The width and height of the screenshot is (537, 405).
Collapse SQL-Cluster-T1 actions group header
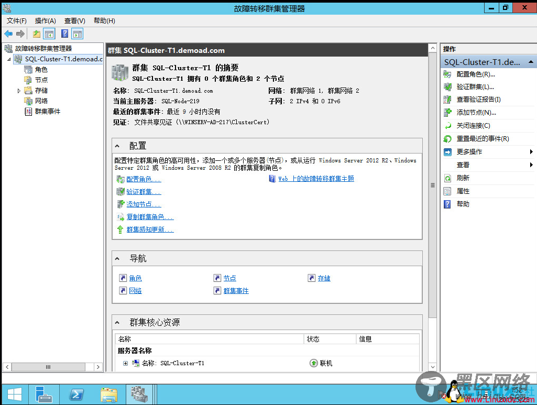[x=531, y=62]
